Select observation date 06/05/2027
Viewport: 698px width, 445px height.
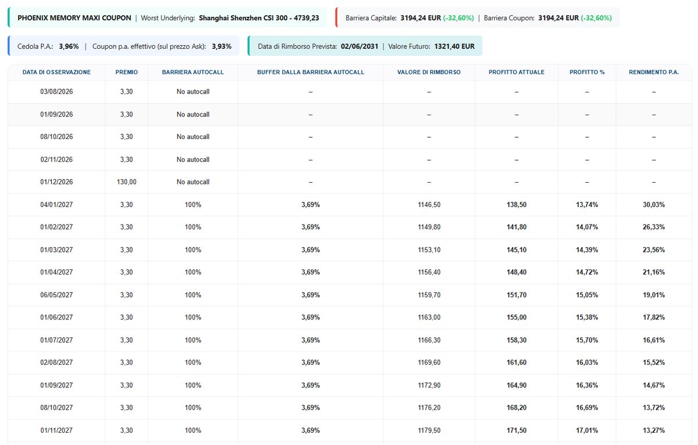pyautogui.click(x=56, y=295)
